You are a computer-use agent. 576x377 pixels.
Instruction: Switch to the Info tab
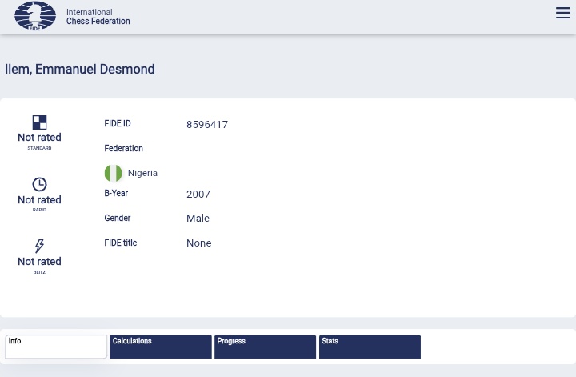(x=56, y=347)
